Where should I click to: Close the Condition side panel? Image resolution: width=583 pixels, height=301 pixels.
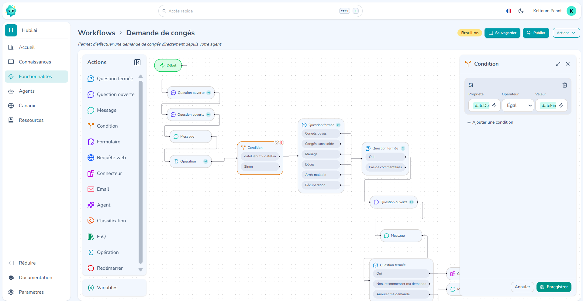[x=568, y=64]
